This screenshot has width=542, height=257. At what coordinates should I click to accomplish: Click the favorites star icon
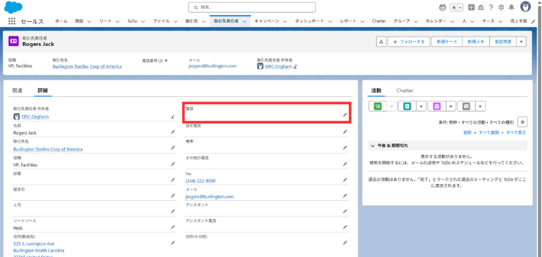454,7
